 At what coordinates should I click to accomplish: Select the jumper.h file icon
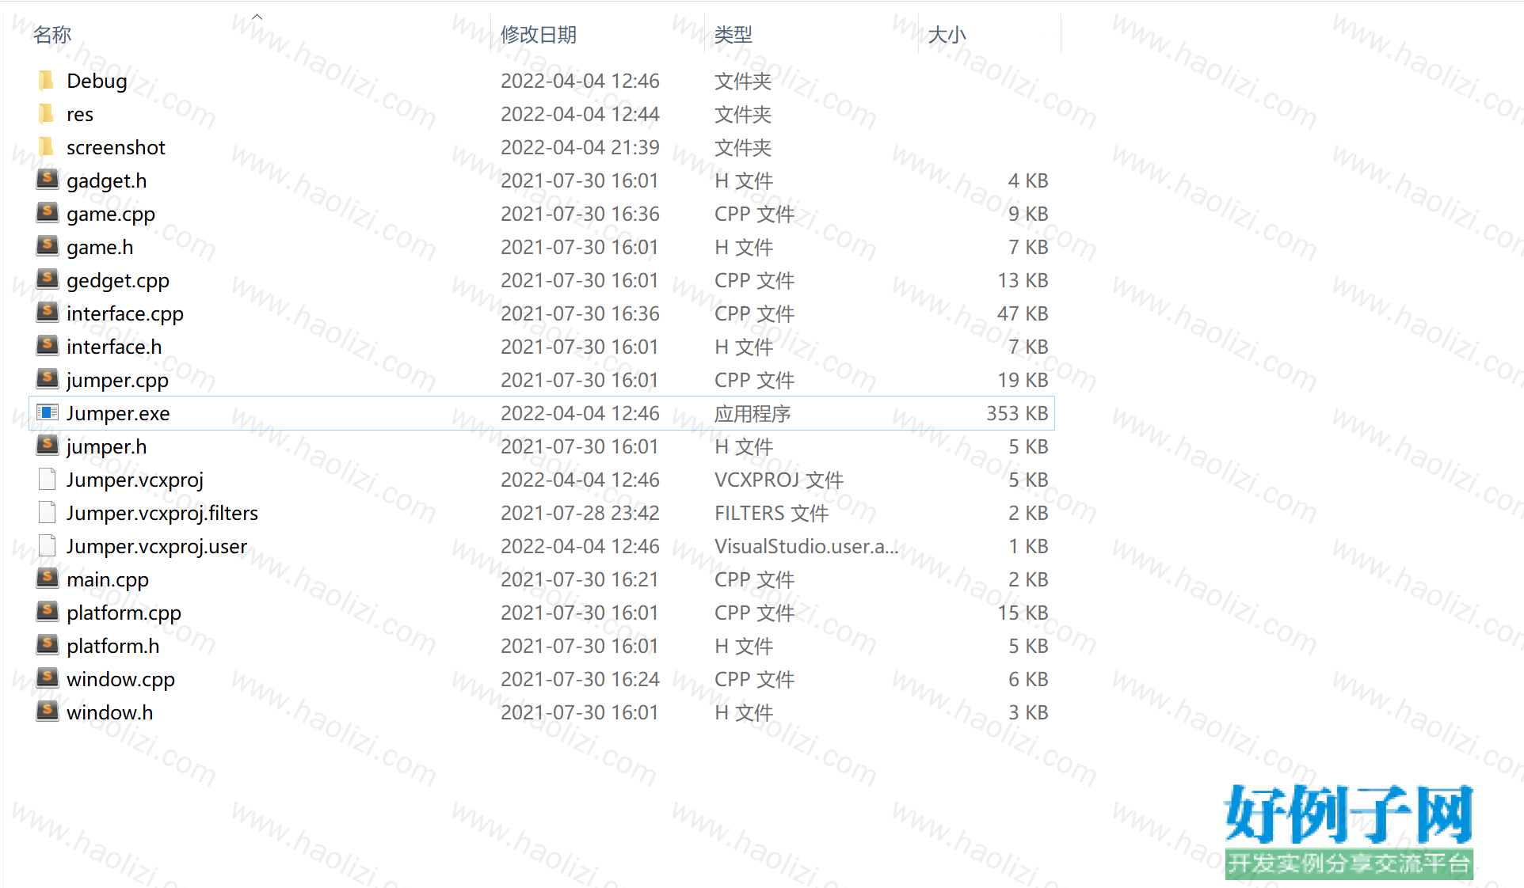[48, 446]
